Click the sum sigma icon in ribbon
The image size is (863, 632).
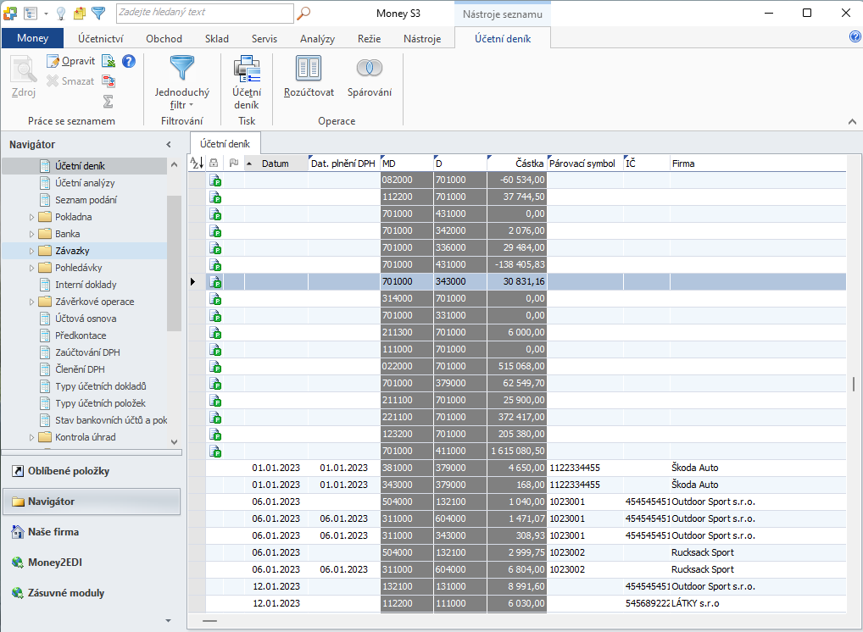pyautogui.click(x=109, y=101)
